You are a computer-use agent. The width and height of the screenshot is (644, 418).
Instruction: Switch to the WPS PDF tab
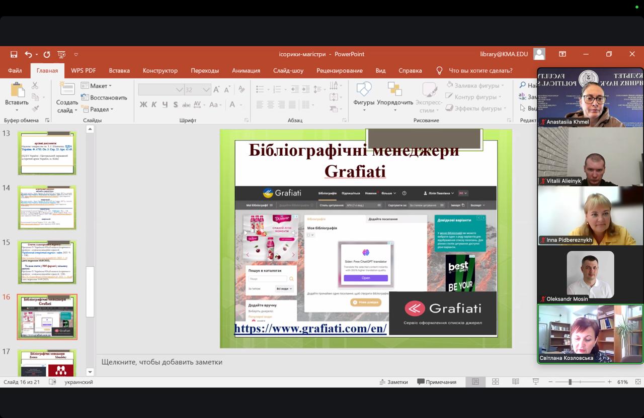tap(84, 70)
